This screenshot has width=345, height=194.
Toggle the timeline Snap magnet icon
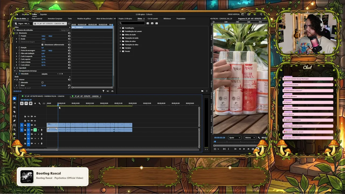26,103
